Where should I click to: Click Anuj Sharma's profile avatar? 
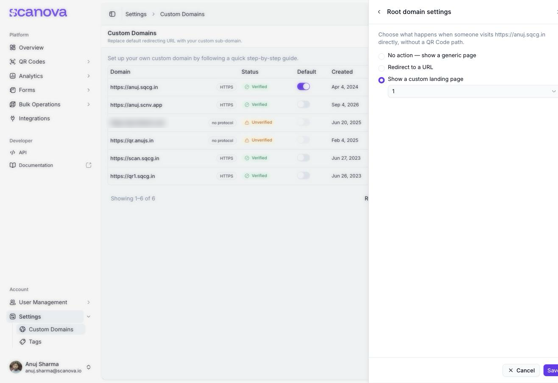16,367
